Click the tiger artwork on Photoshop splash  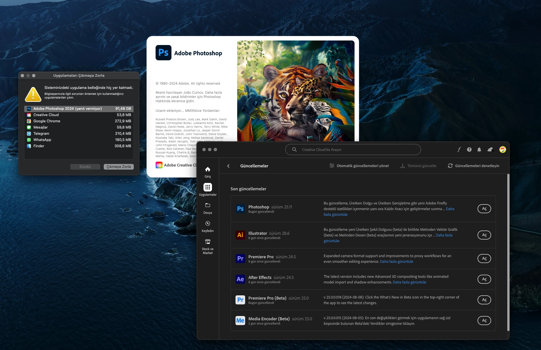296,91
